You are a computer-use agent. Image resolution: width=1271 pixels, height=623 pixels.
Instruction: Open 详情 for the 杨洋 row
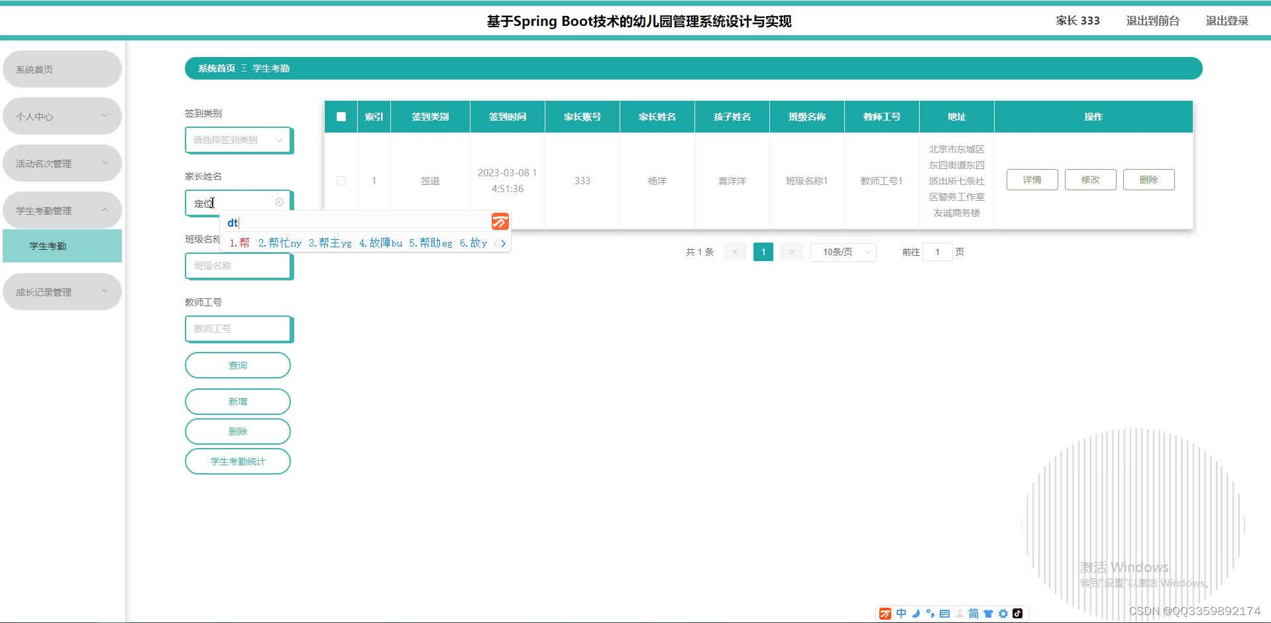[x=1032, y=180]
